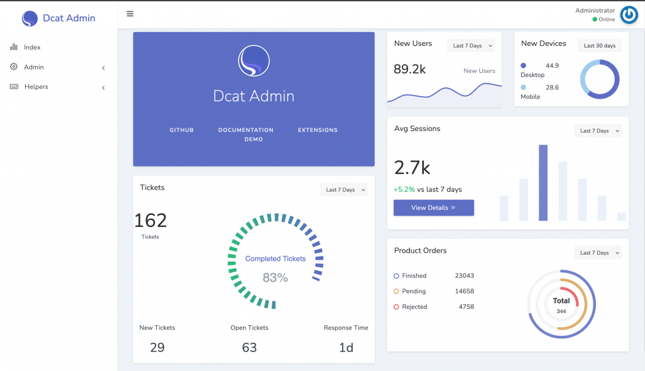This screenshot has width=645, height=371.
Task: Expand the Admin menu chevron
Action: tap(103, 68)
